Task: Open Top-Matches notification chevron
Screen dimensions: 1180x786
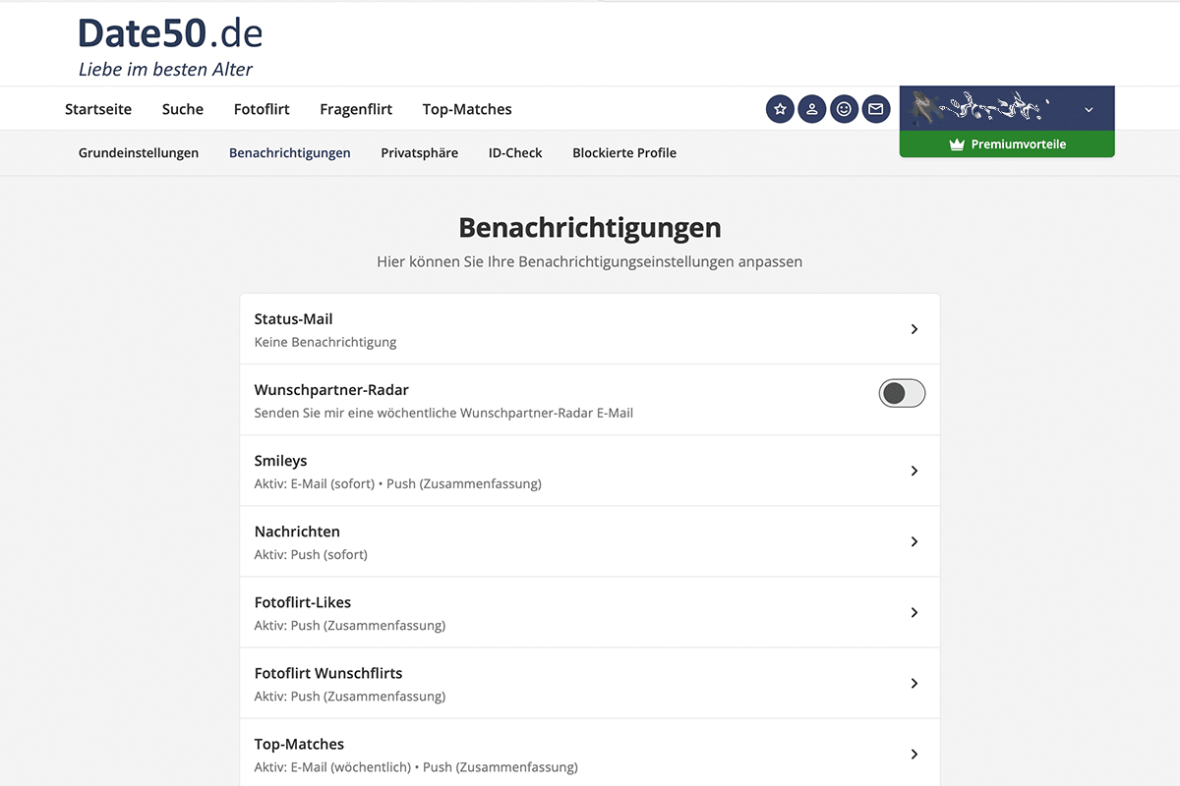Action: click(x=914, y=754)
